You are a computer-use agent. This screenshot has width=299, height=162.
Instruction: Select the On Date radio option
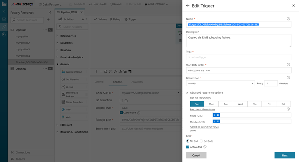(201, 141)
